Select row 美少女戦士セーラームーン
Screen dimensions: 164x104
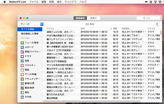(101, 87)
